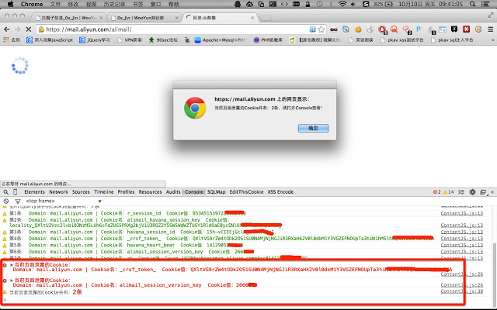Click the browser back arrow
The height and width of the screenshot is (310, 497).
(7, 29)
